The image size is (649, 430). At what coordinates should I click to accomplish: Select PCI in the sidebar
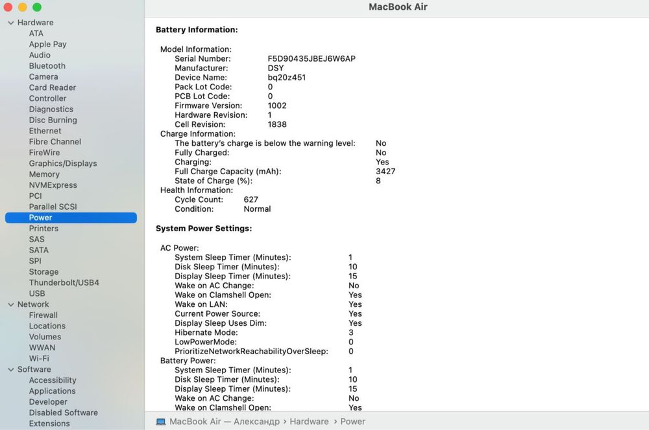[35, 196]
